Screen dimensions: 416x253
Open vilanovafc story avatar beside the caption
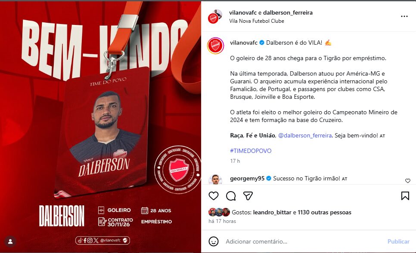pyautogui.click(x=215, y=46)
